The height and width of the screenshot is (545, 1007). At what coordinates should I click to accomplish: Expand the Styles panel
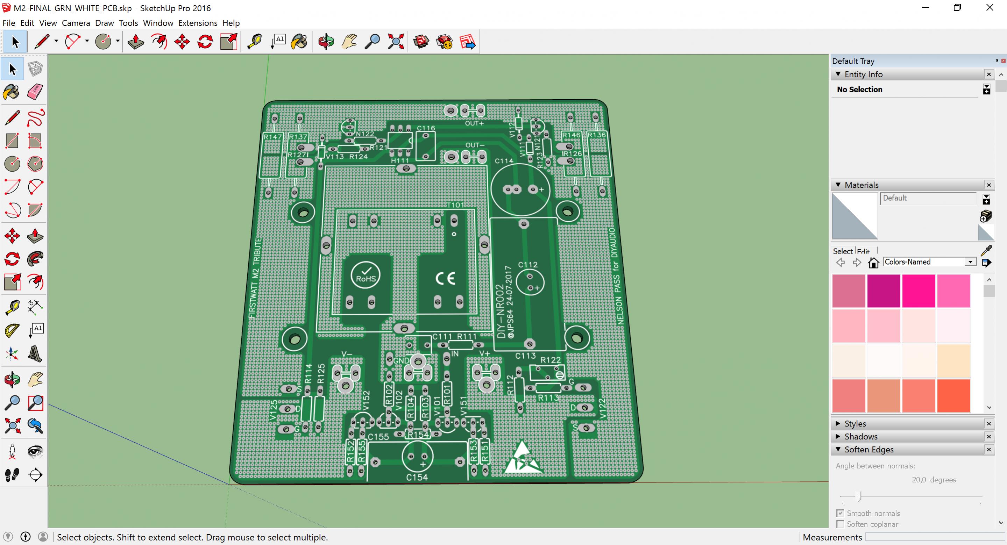pyautogui.click(x=838, y=423)
